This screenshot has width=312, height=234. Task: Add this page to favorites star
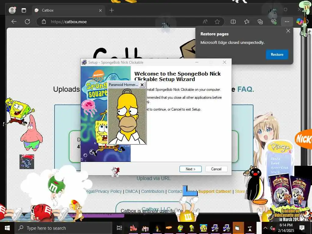click(x=217, y=22)
